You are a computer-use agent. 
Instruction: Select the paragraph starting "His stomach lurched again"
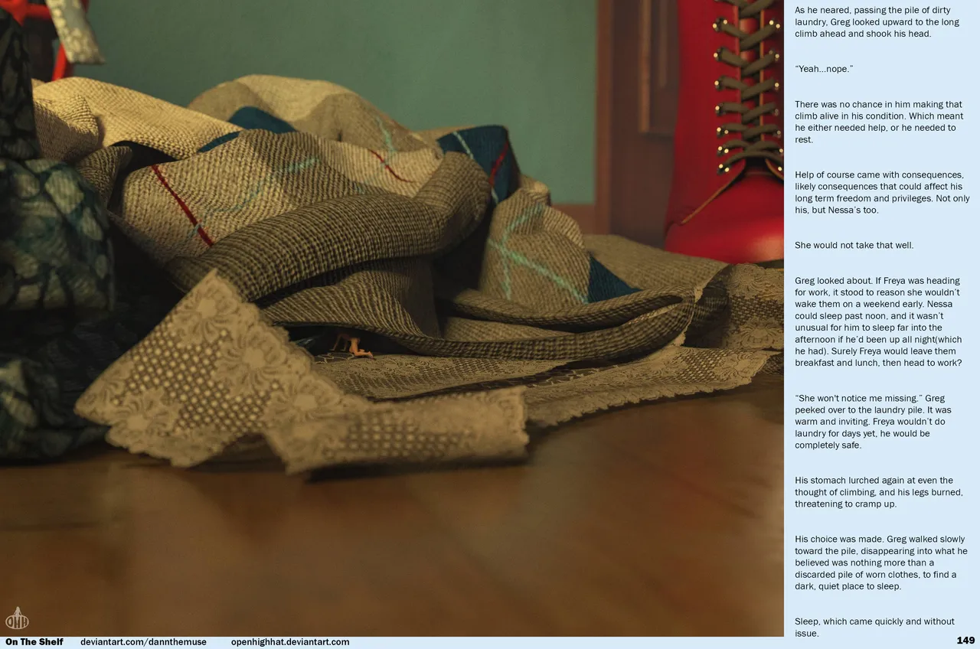click(879, 492)
